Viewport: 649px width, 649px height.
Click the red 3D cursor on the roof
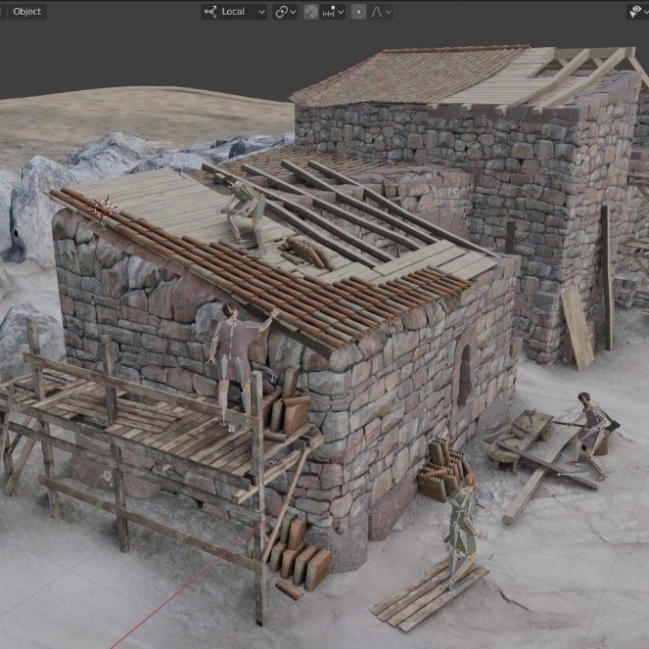click(104, 207)
